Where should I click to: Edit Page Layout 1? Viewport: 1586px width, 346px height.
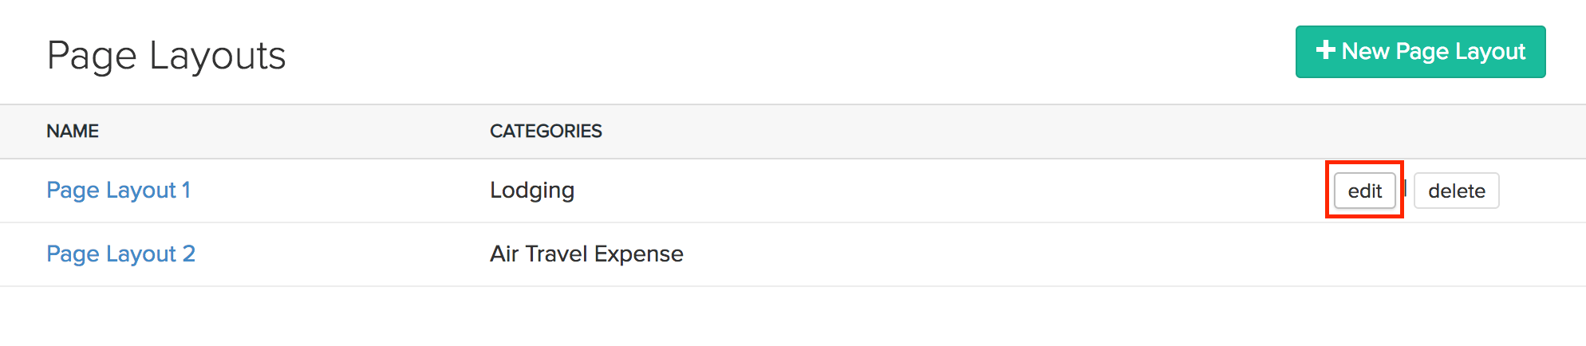[1364, 191]
